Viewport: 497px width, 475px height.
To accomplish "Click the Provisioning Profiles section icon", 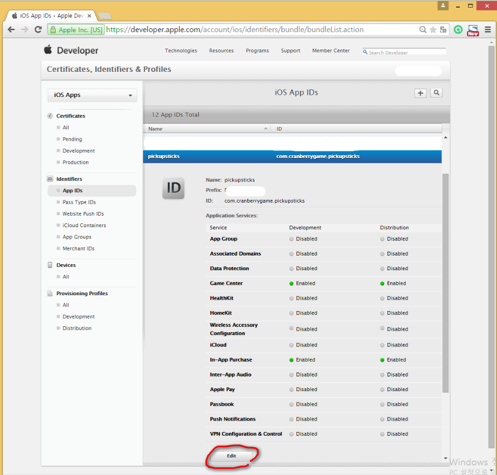I will 50,294.
